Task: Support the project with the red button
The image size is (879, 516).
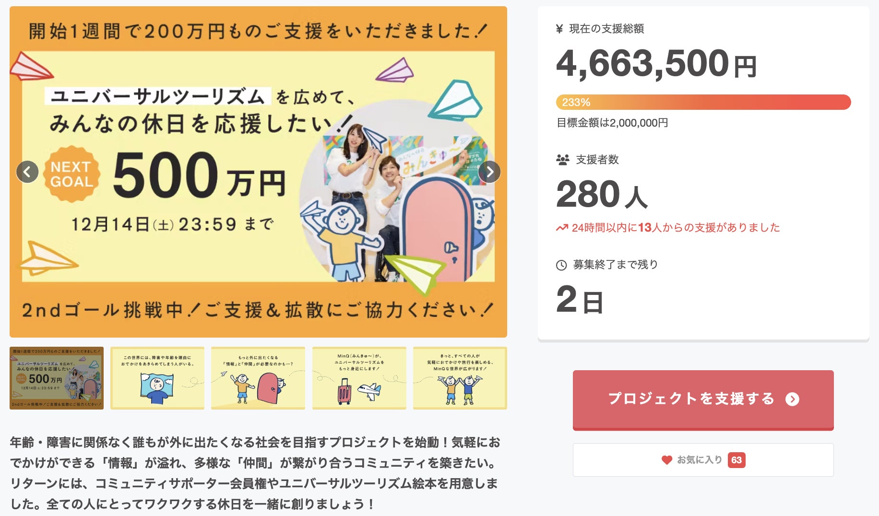Action: coord(691,399)
